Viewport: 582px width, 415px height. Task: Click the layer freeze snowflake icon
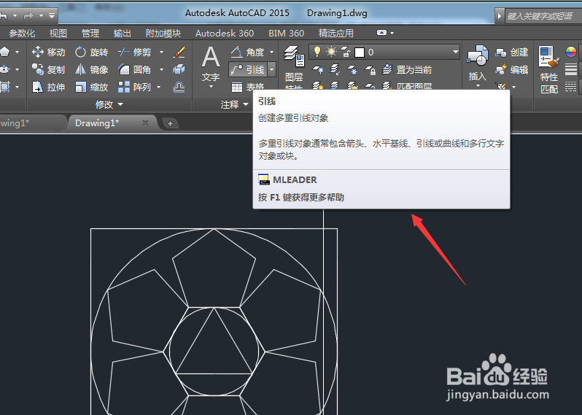[352, 70]
